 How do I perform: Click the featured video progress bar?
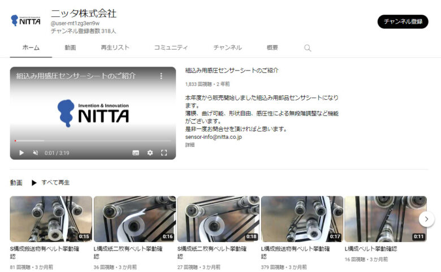click(93, 141)
